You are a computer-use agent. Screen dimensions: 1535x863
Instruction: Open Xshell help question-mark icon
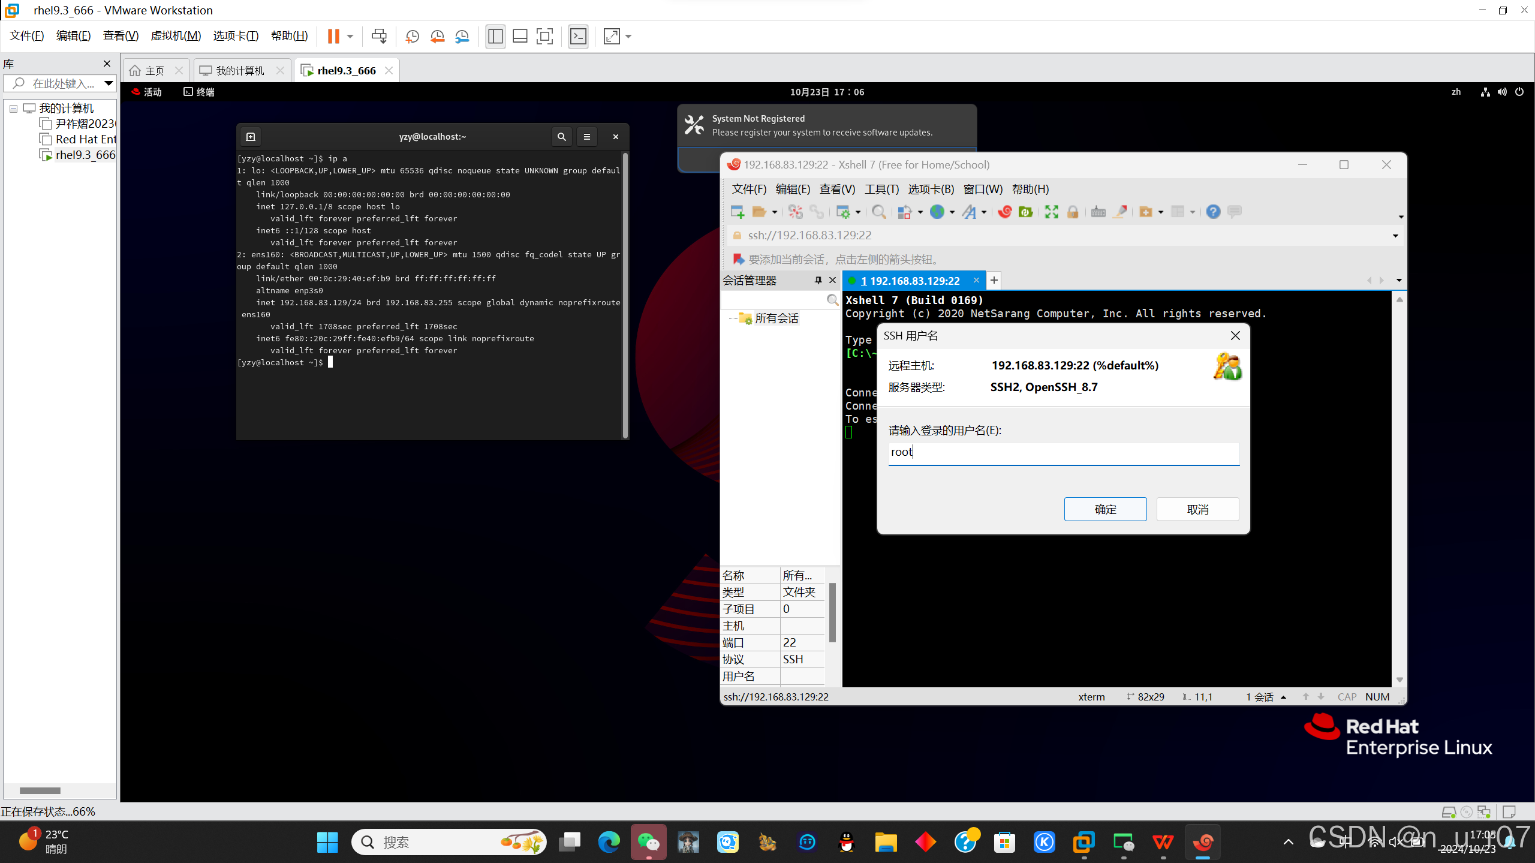click(1213, 212)
